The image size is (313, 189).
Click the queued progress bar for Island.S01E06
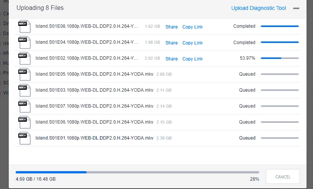[x=280, y=122]
